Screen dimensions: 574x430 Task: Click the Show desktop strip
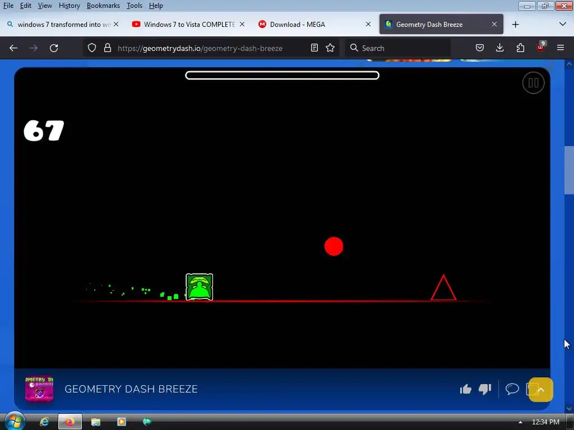coord(570,422)
